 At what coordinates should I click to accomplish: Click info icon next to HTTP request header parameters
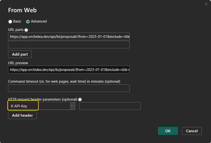(x=80, y=100)
